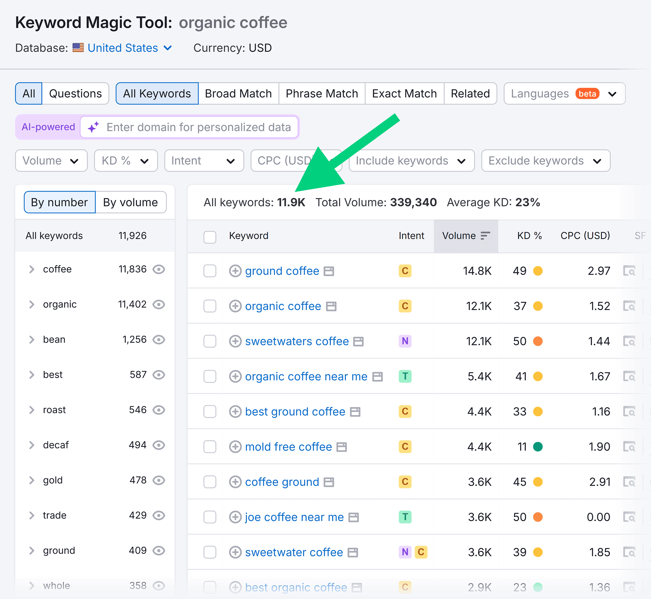Open SERP snapshot icon beside 'sweetwaters coffee'

pos(358,341)
